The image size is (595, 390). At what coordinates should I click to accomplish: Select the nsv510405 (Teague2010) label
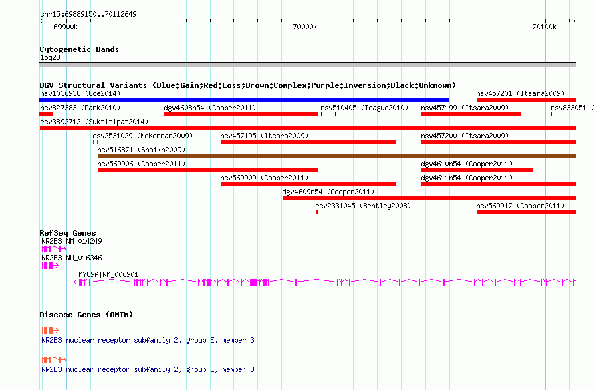click(364, 108)
